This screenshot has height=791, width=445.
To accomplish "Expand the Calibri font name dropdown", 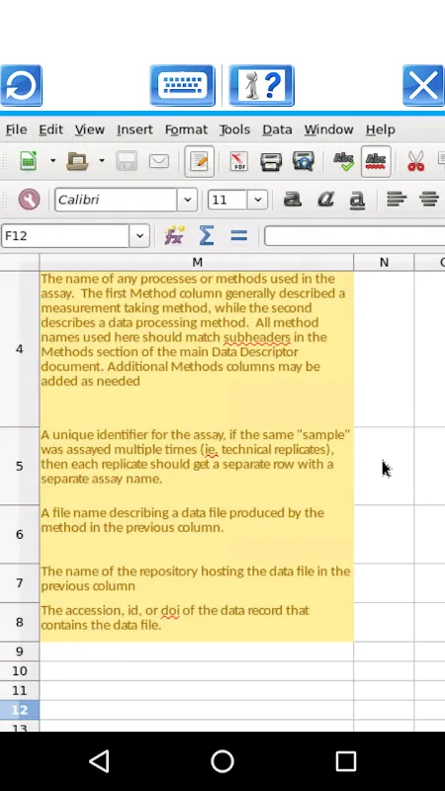I will (x=187, y=200).
